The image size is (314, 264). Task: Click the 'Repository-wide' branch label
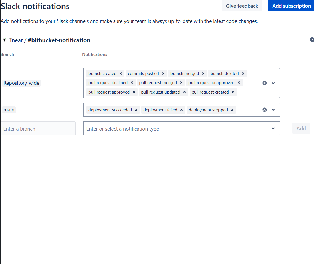coord(21,83)
